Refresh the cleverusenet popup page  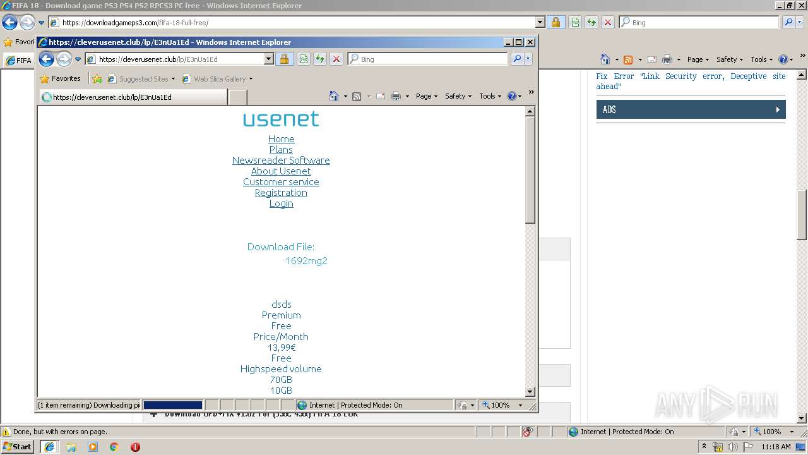[320, 59]
